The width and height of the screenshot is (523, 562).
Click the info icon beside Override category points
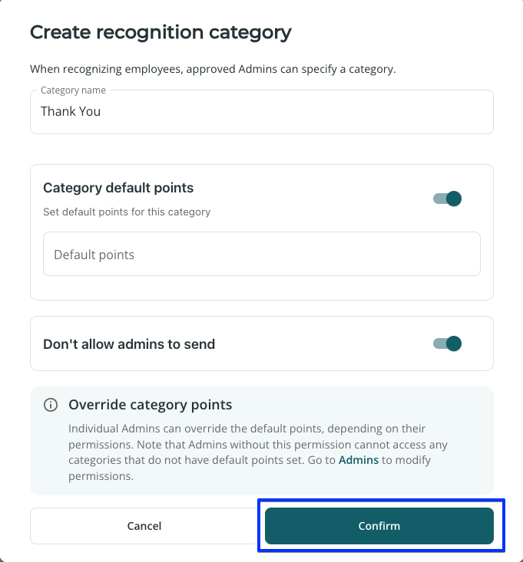pyautogui.click(x=50, y=405)
